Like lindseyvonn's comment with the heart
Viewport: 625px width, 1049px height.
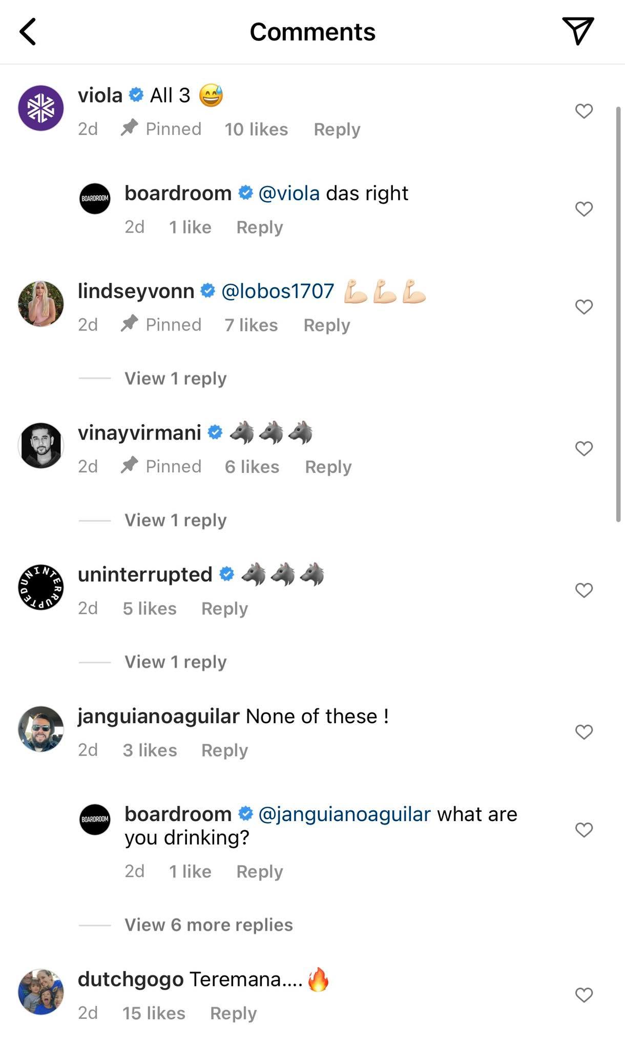point(584,307)
